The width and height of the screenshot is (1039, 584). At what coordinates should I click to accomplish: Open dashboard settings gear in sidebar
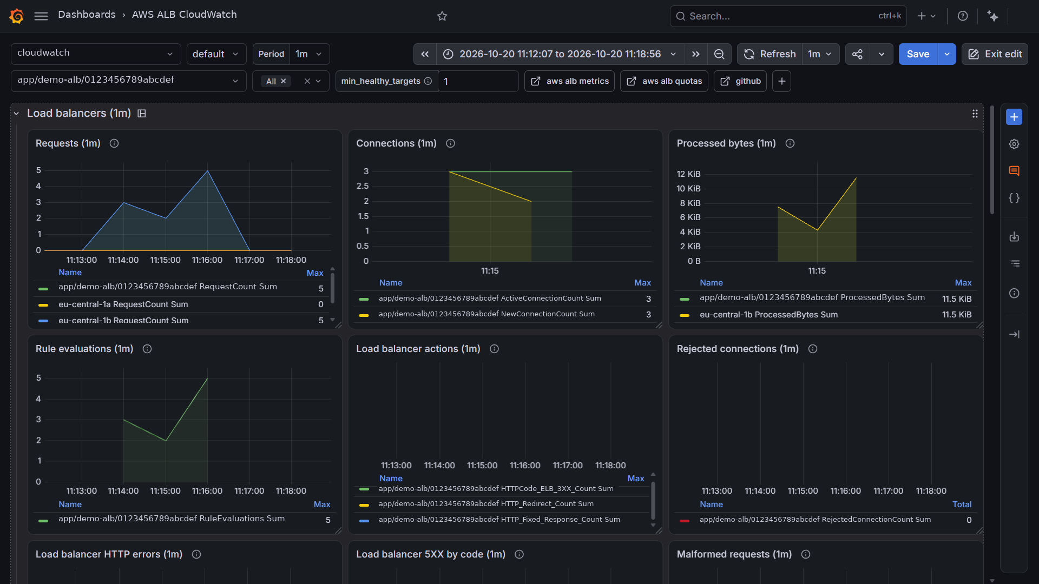pos(1014,144)
